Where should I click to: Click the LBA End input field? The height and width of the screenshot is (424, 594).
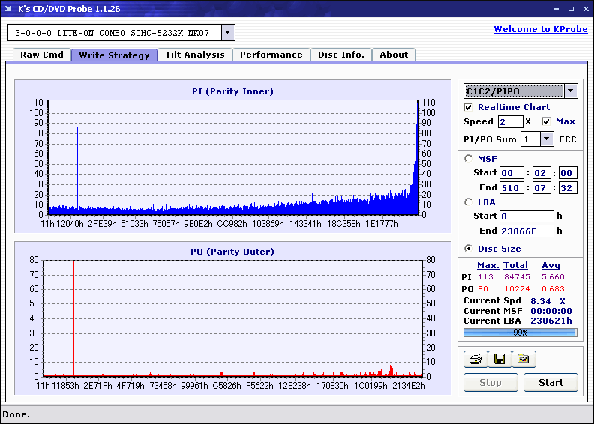(526, 231)
